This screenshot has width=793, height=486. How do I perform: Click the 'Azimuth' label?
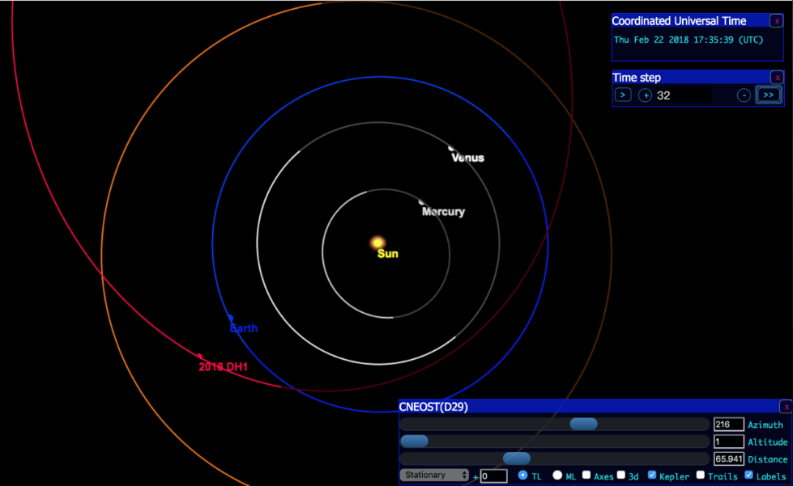[765, 425]
